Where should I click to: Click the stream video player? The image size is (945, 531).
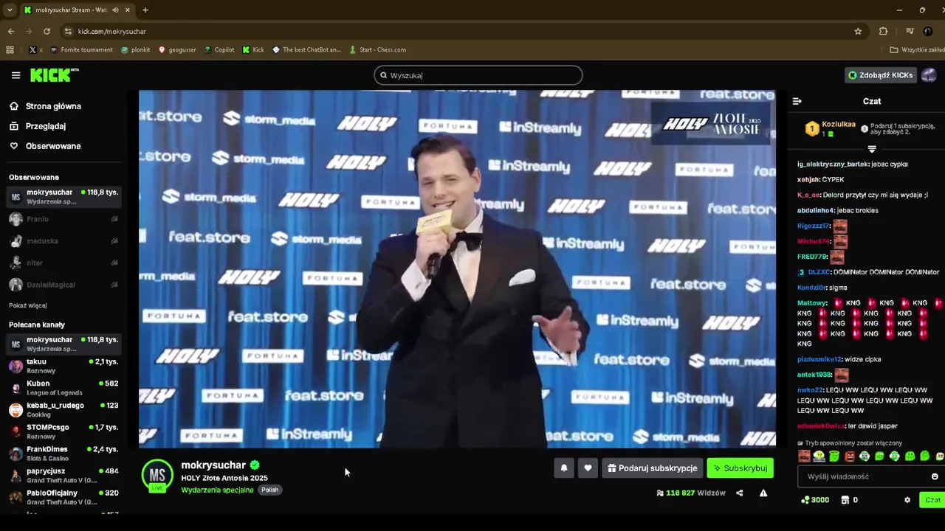pos(457,269)
